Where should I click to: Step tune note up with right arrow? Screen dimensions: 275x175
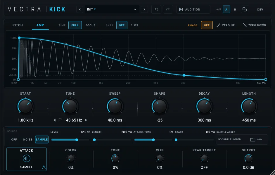pyautogui.click(x=86, y=120)
